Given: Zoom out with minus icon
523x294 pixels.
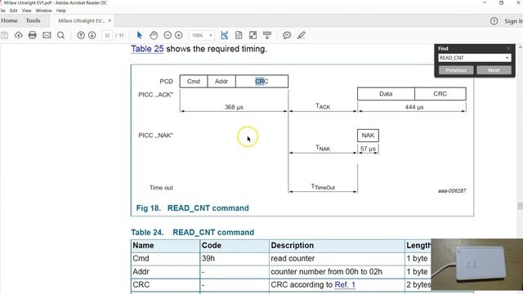Looking at the screenshot, I should [168, 35].
